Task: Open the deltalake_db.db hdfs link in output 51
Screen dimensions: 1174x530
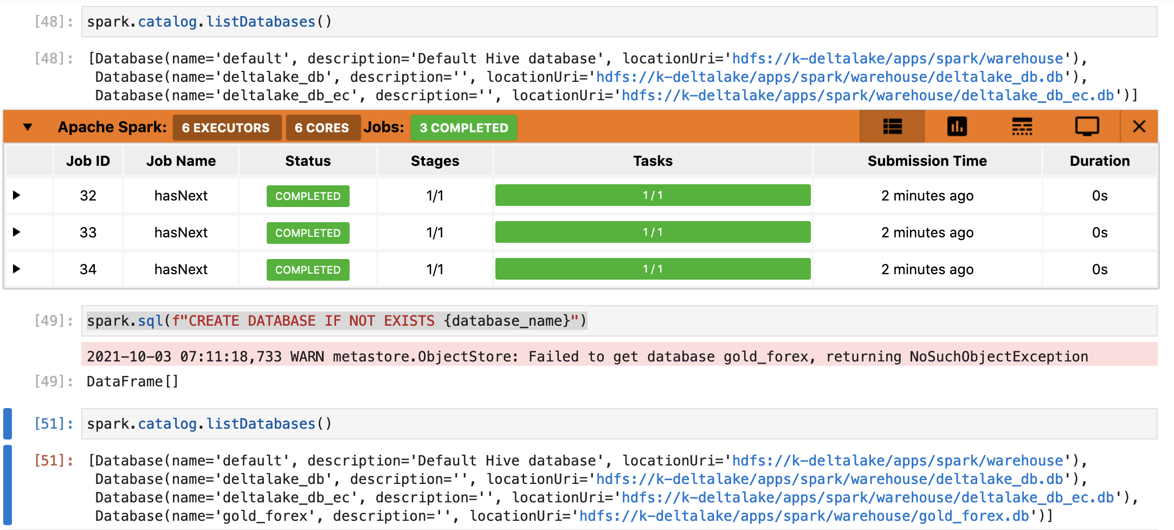Action: (830, 479)
